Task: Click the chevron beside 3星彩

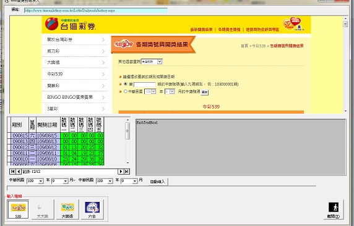Action: coord(103,109)
